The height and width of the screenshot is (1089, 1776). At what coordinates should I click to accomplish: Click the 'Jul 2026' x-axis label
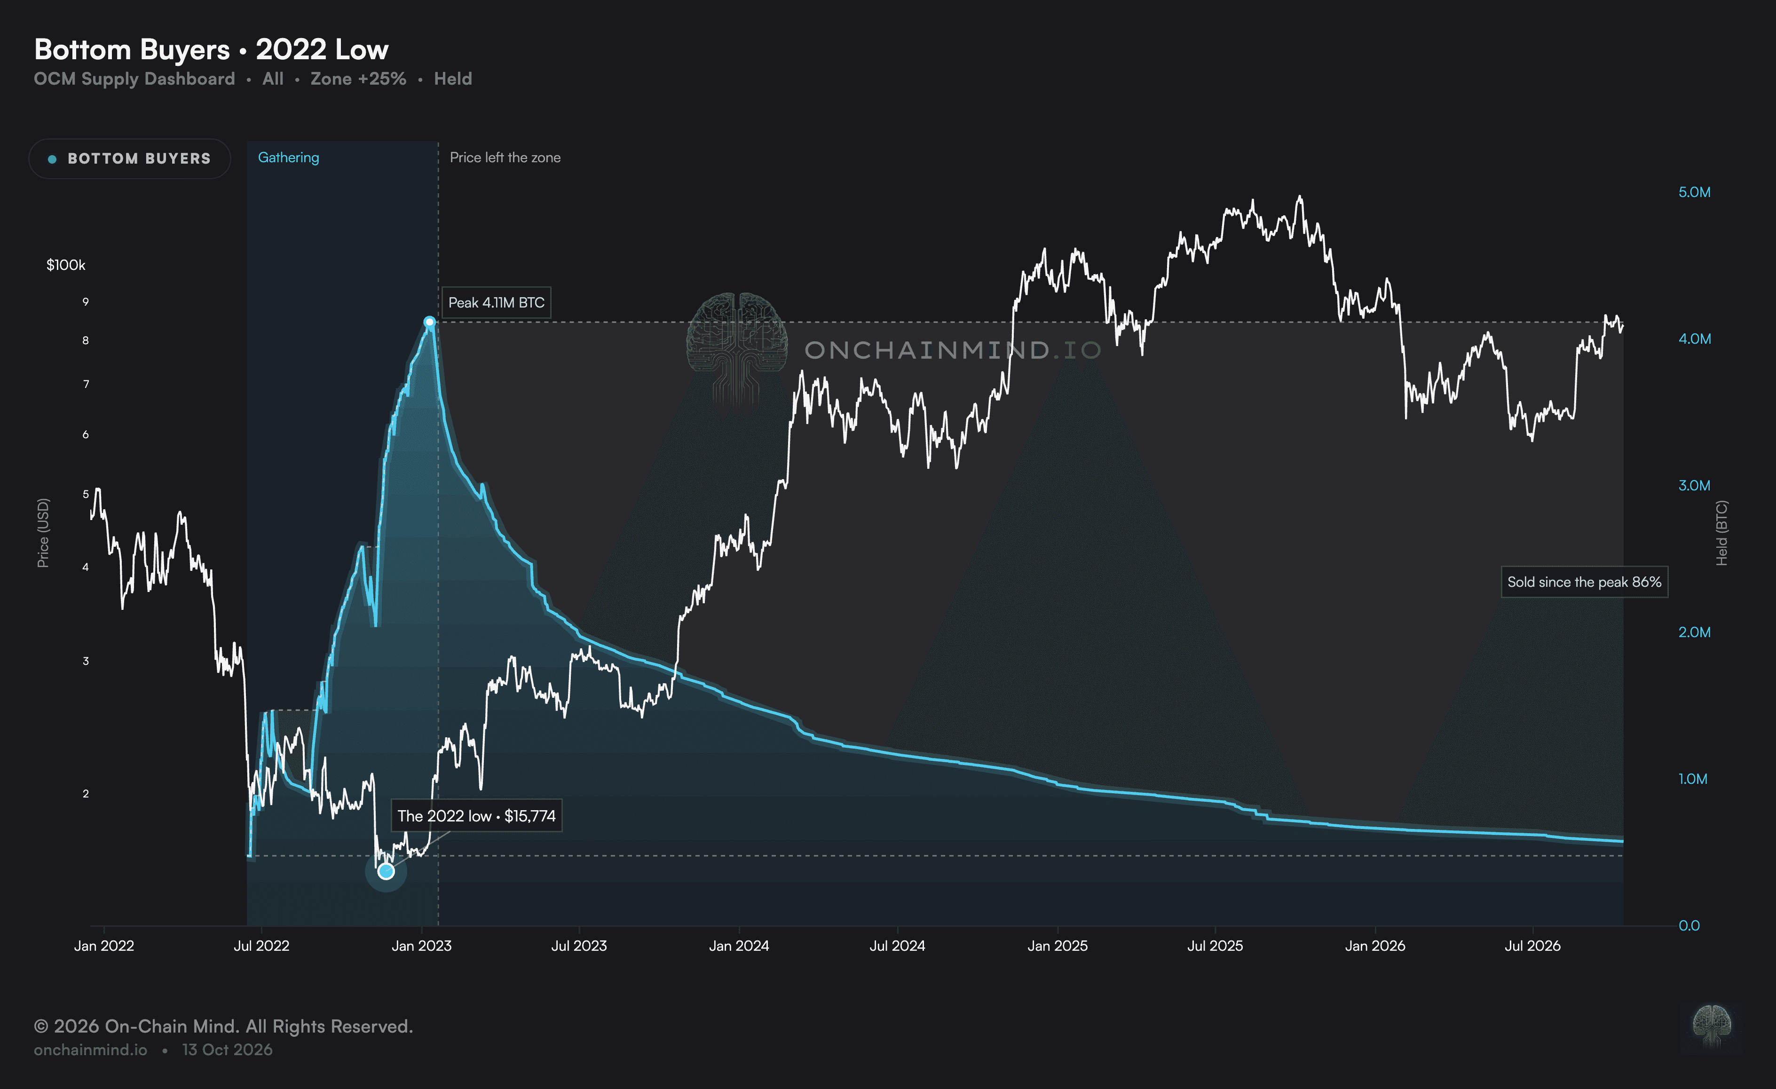tap(1532, 946)
